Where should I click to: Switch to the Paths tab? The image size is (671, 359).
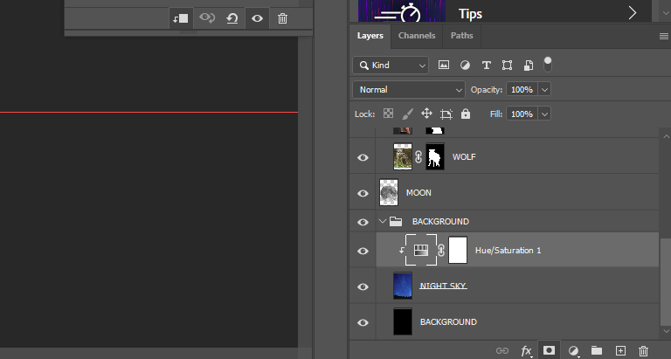coord(462,36)
